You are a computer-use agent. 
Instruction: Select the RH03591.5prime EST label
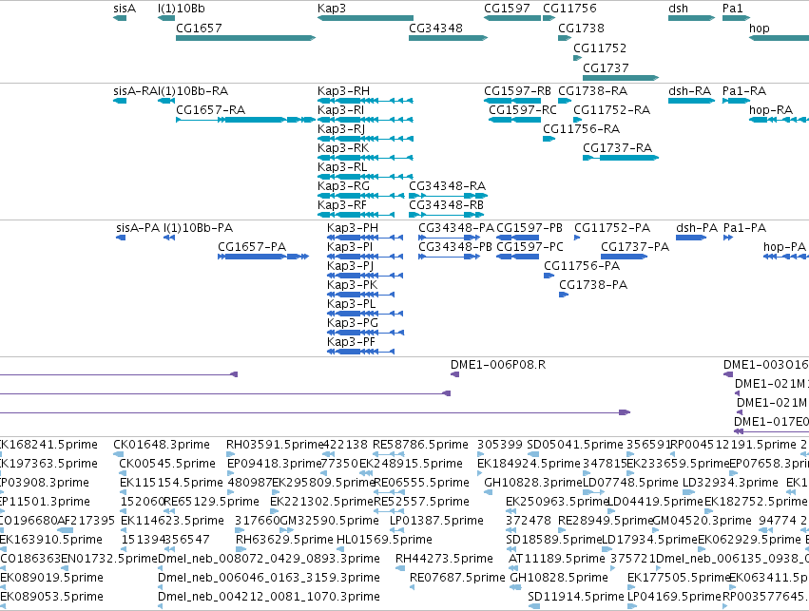coord(275,445)
